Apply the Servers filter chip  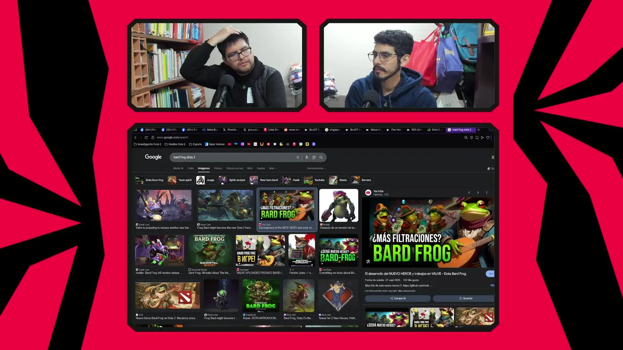click(362, 180)
